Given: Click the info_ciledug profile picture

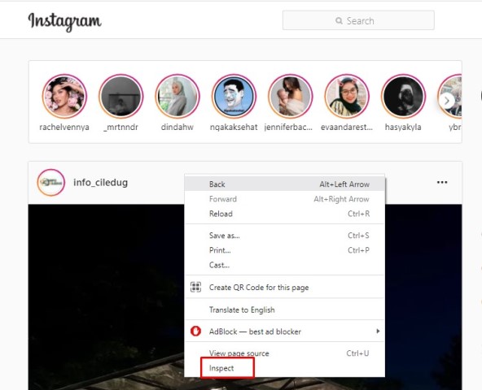Looking at the screenshot, I should click(x=51, y=182).
